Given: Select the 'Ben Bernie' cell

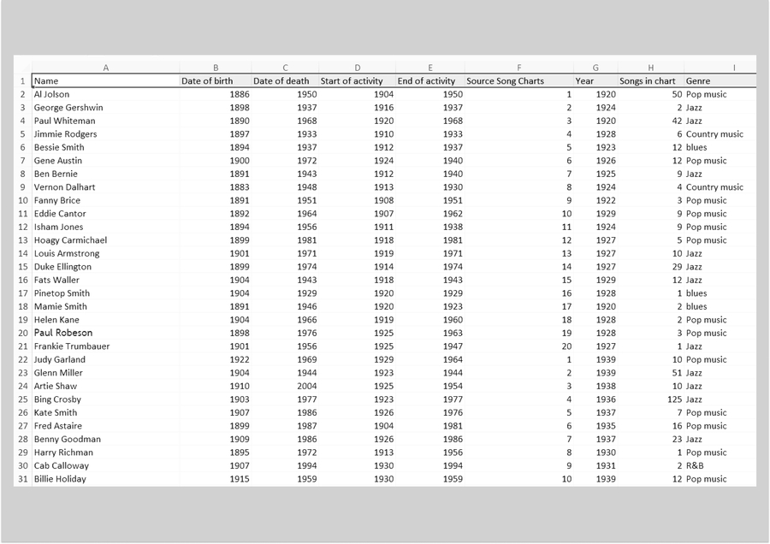Looking at the screenshot, I should tap(105, 174).
